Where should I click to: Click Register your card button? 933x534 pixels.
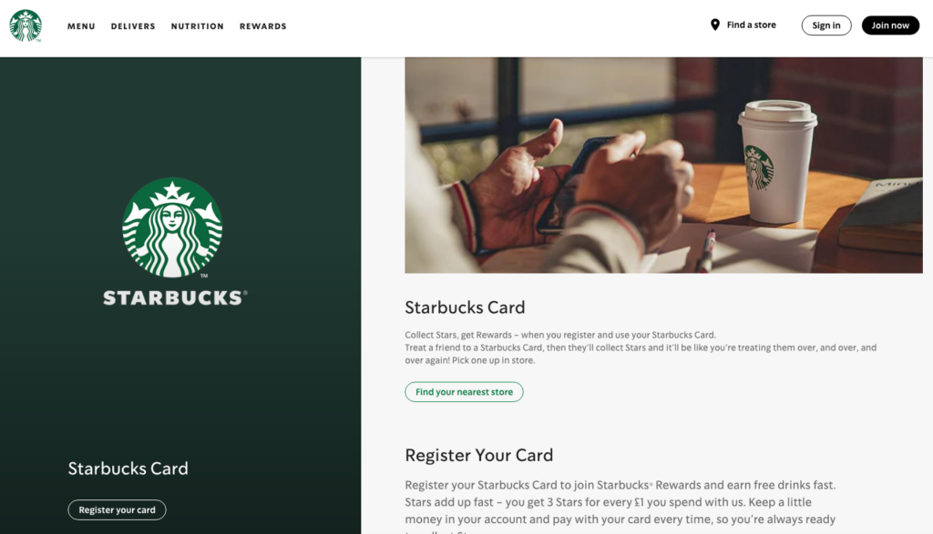(x=117, y=509)
